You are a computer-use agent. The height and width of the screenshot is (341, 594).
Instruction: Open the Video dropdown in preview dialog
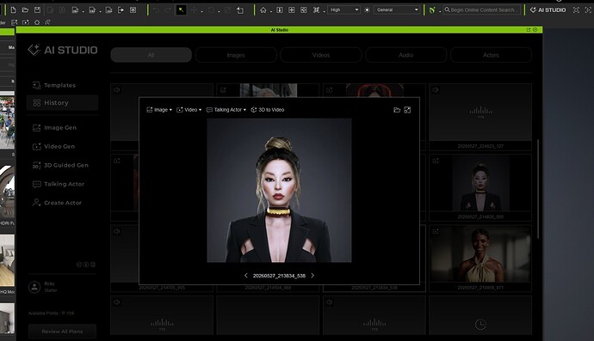189,110
